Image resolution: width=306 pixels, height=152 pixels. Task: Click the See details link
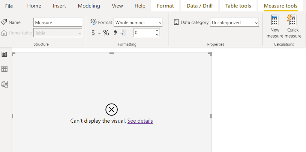pos(140,121)
